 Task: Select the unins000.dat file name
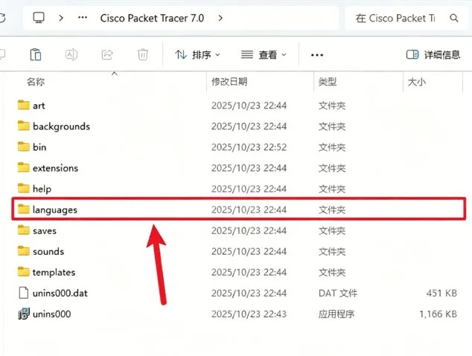[60, 294]
